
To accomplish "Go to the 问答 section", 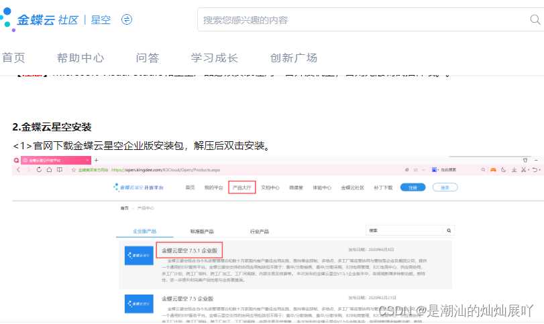I will click(148, 58).
